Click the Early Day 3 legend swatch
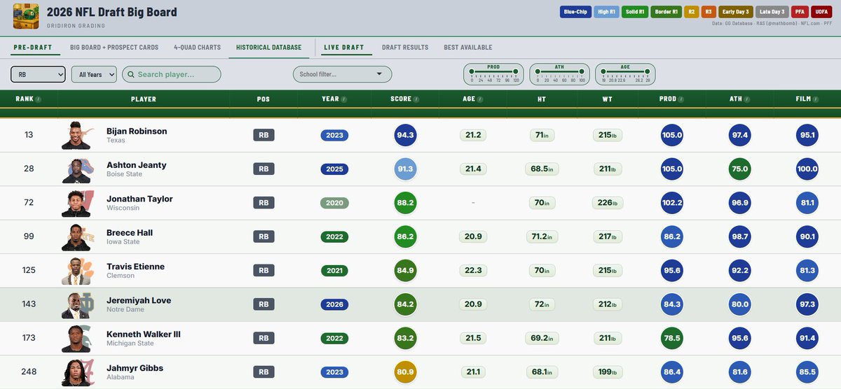841x389 pixels. [x=736, y=12]
